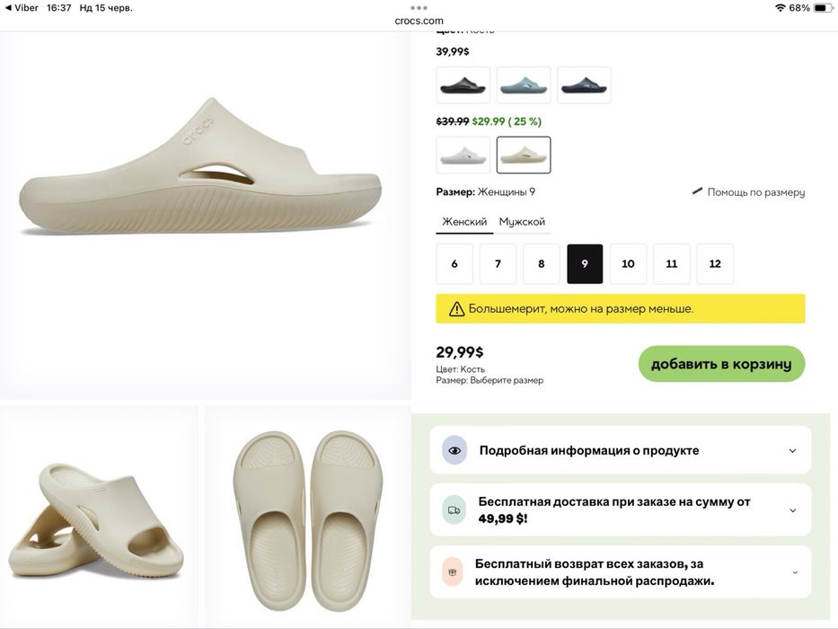This screenshot has width=838, height=629.
Task: Tap the warning triangle in yellow banner
Action: 457,309
